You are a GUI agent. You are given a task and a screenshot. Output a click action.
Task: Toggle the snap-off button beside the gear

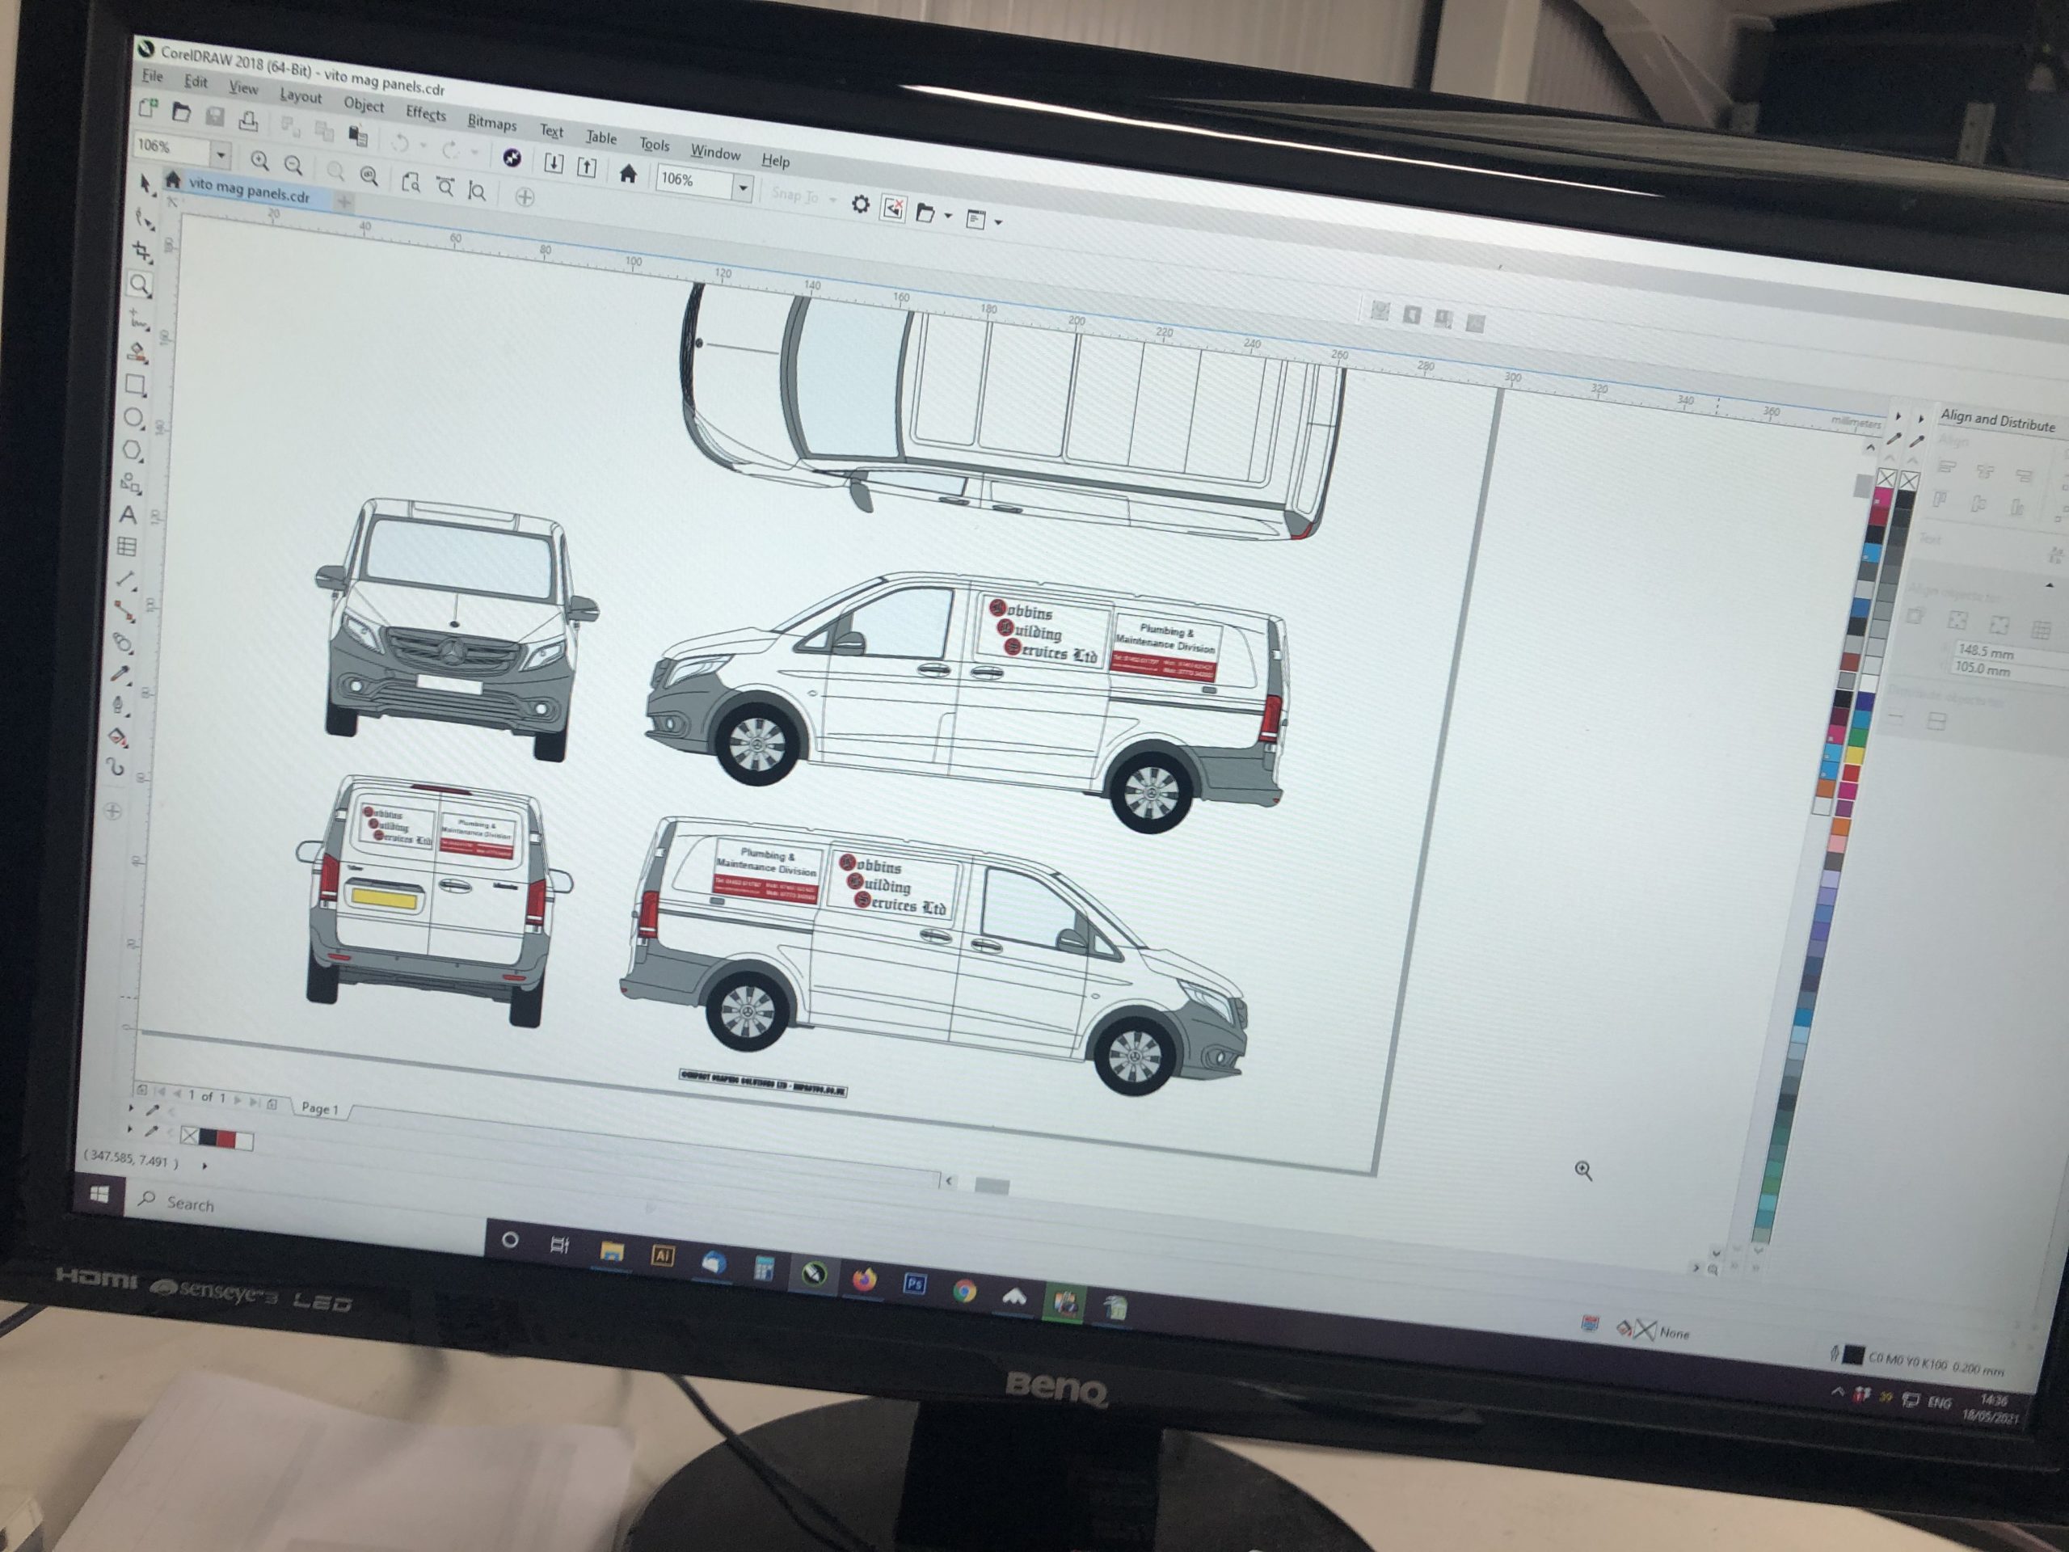893,209
